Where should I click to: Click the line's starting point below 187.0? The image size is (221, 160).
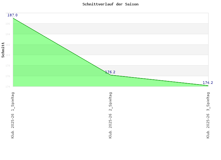pyautogui.click(x=13, y=18)
